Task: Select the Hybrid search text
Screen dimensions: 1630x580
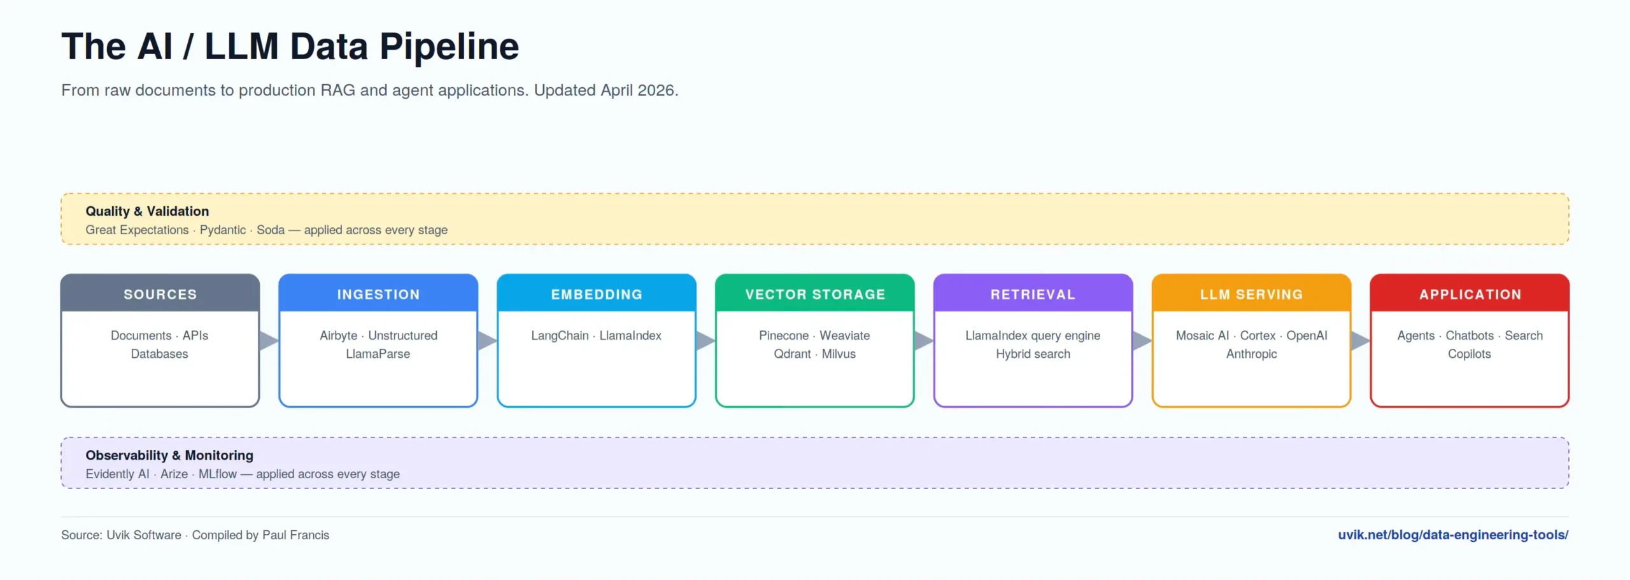Action: point(1033,354)
